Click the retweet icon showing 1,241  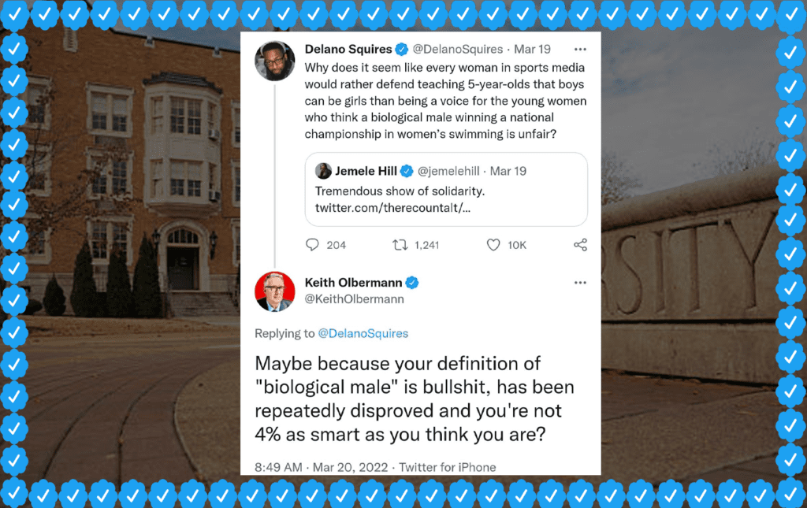[400, 245]
